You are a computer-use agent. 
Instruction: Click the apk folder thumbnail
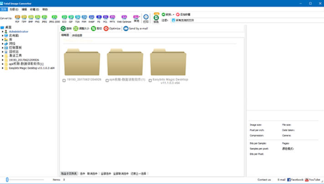[x=125, y=62]
